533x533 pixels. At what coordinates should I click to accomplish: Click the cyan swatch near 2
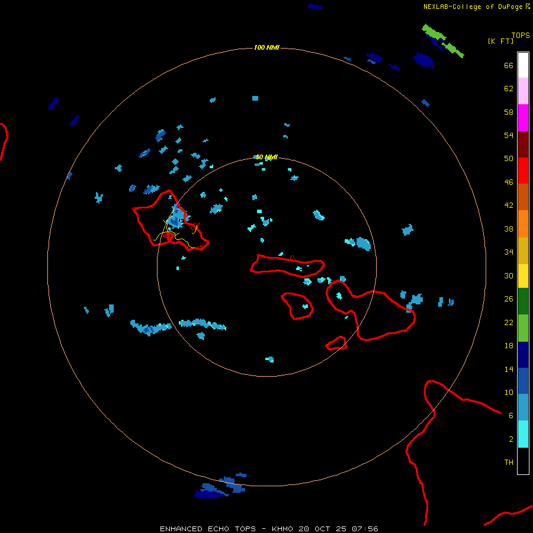click(523, 434)
